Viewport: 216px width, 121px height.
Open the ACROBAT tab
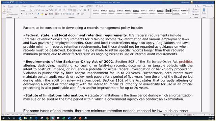click(x=89, y=6)
